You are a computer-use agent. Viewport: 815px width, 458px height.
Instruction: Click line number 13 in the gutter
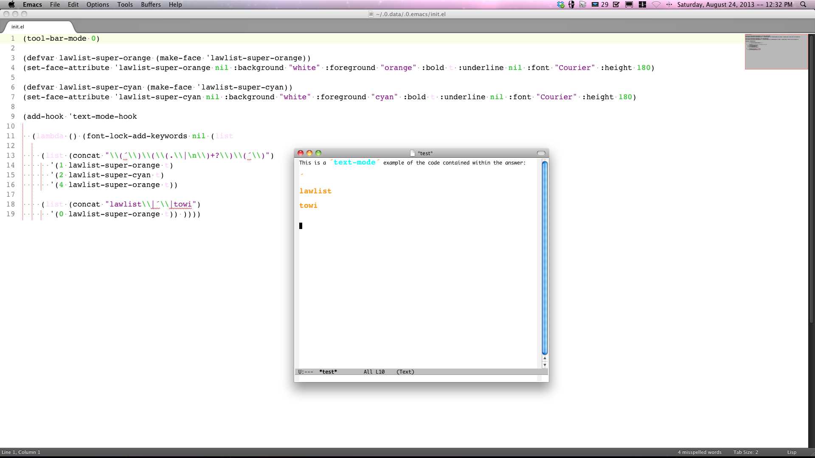click(11, 156)
